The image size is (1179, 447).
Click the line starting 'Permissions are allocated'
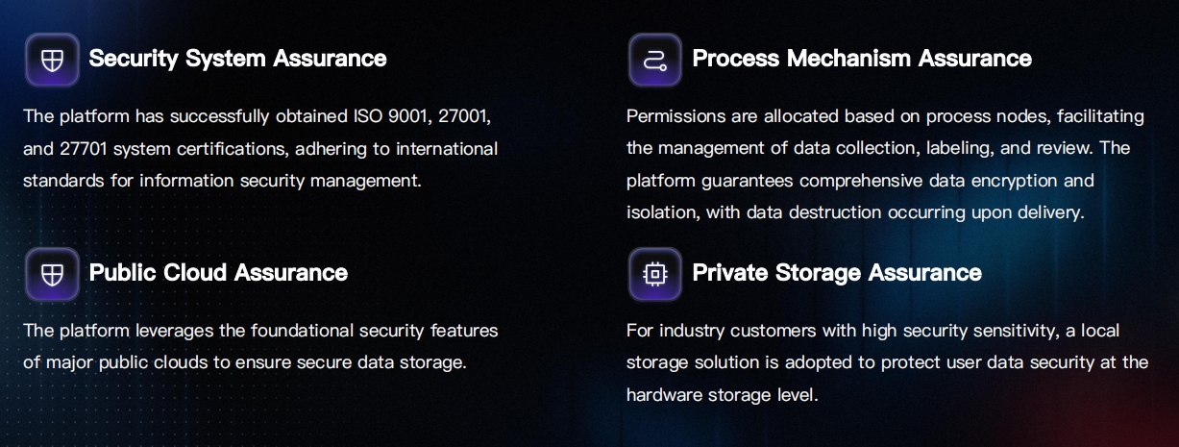885,116
